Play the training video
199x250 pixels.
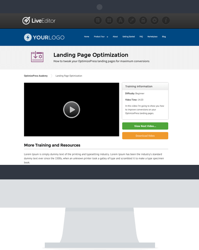coord(72,110)
